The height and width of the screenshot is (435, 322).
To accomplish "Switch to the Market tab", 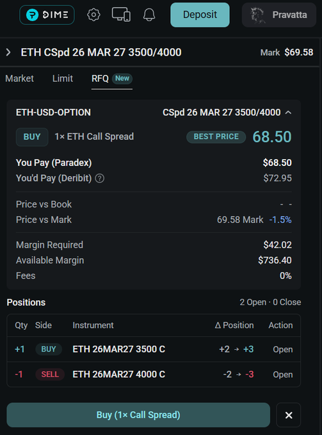I will click(19, 79).
